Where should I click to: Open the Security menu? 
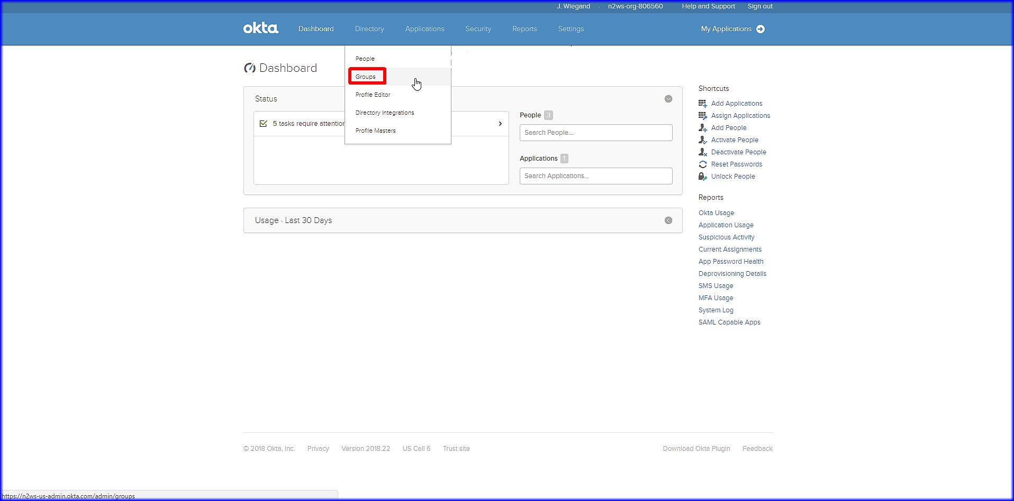[x=478, y=29]
